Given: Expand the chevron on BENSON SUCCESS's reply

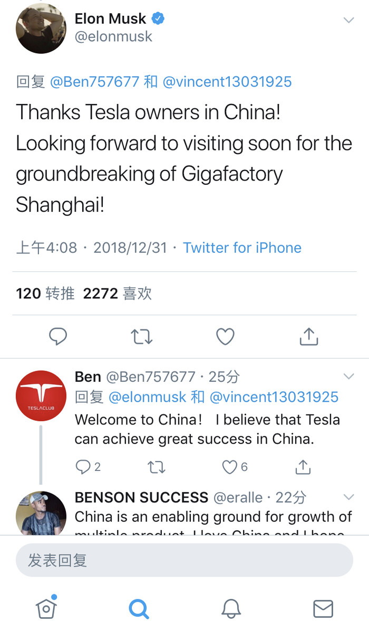Looking at the screenshot, I should 348,497.
